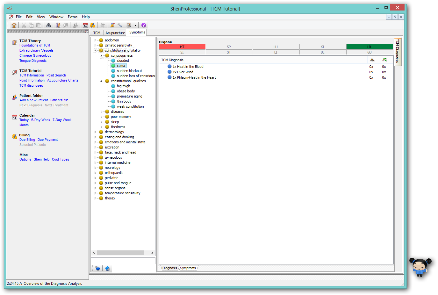Image resolution: width=438 pixels, height=295 pixels.
Task: Click the hat column icon in TCM Diagnosis header
Action: coord(372,60)
